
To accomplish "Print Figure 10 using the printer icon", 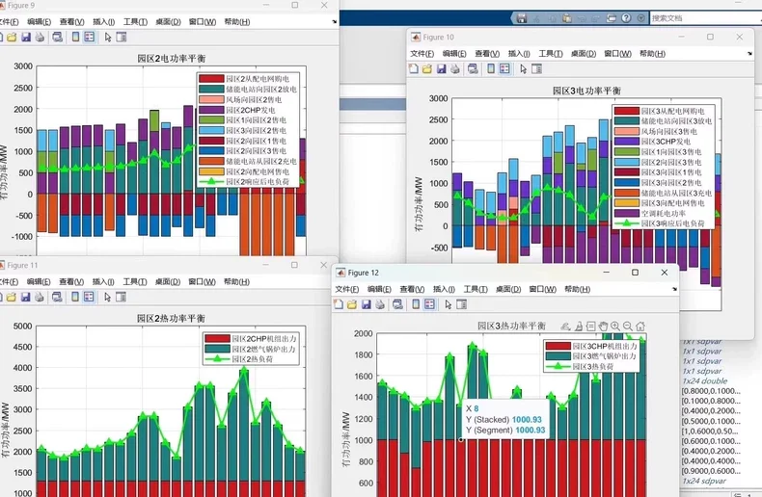I will click(x=455, y=69).
